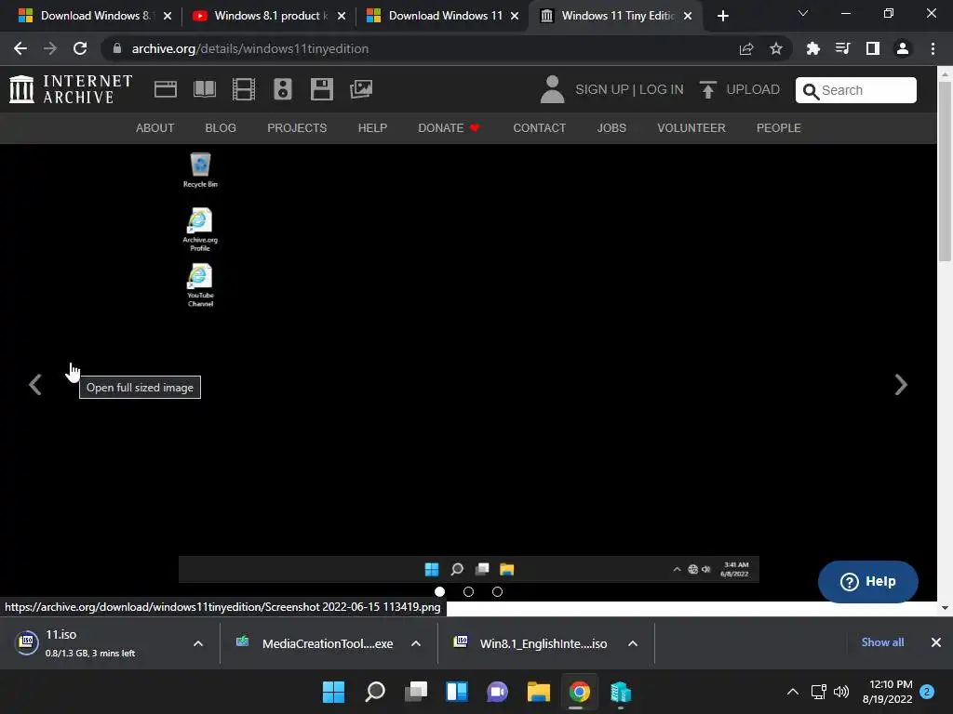Open the JOBS link

611,128
